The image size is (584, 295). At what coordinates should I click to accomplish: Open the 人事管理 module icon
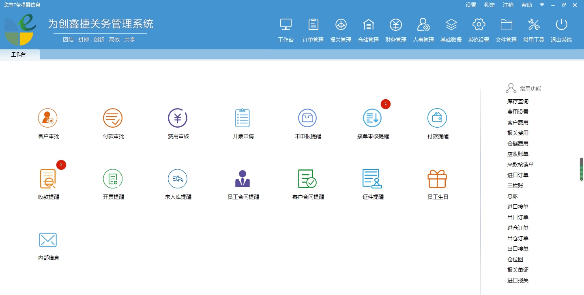[x=423, y=29]
